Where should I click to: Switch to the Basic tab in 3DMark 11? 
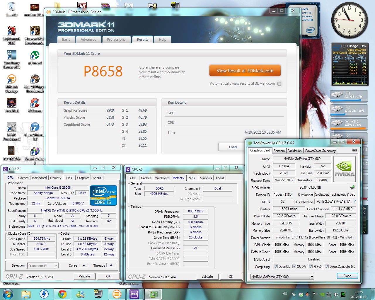click(x=66, y=40)
